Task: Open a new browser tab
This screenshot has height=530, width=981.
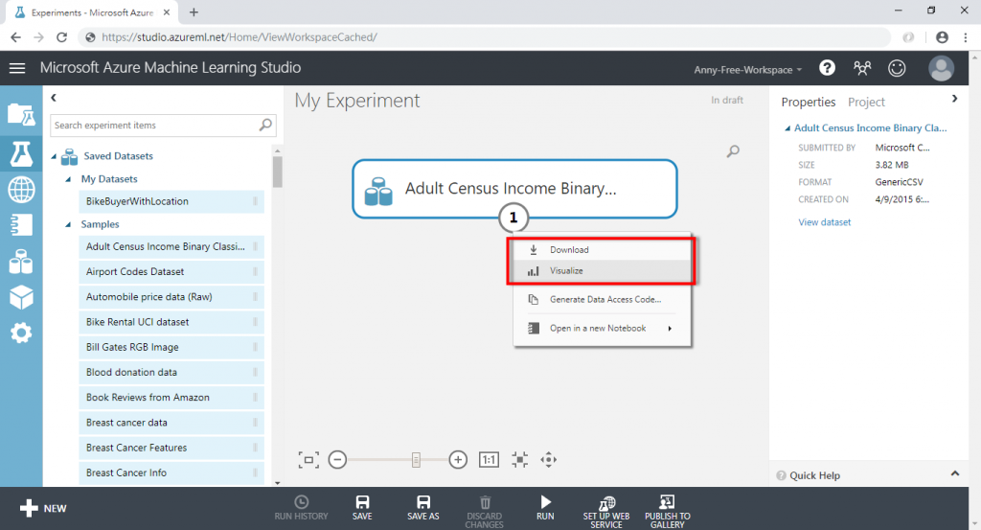Action: point(194,12)
